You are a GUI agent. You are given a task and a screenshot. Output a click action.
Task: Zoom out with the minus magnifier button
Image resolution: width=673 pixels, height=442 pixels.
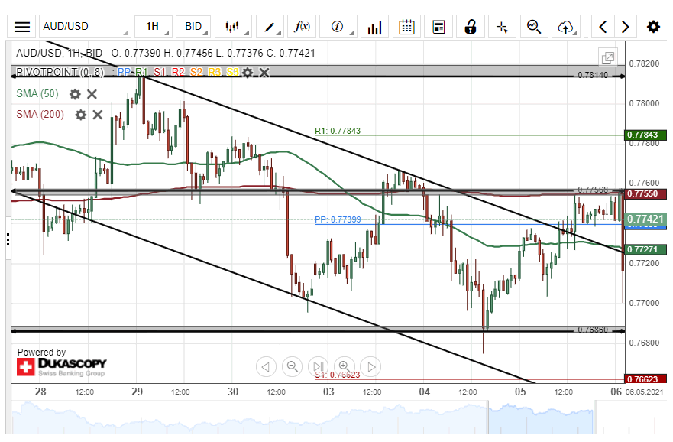tap(293, 367)
